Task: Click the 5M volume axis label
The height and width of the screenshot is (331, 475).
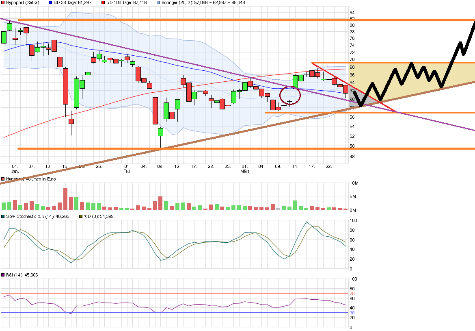Action: coord(353,196)
